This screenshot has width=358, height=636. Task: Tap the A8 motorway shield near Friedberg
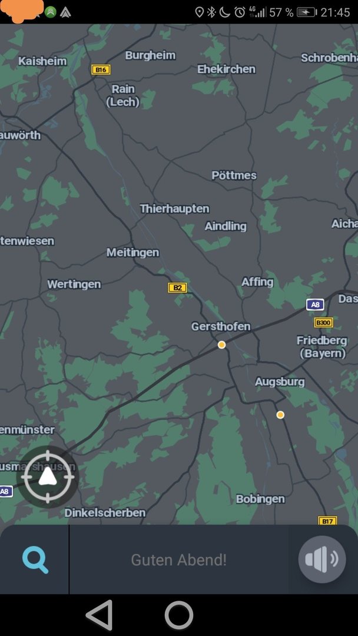pyautogui.click(x=315, y=304)
